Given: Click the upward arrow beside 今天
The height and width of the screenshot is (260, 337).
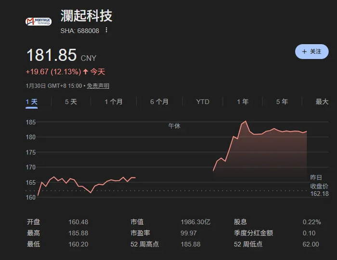Looking at the screenshot, I should tap(86, 72).
